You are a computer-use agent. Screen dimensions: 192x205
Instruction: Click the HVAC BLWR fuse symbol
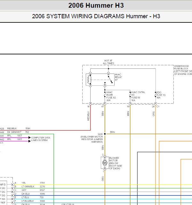click(x=105, y=94)
